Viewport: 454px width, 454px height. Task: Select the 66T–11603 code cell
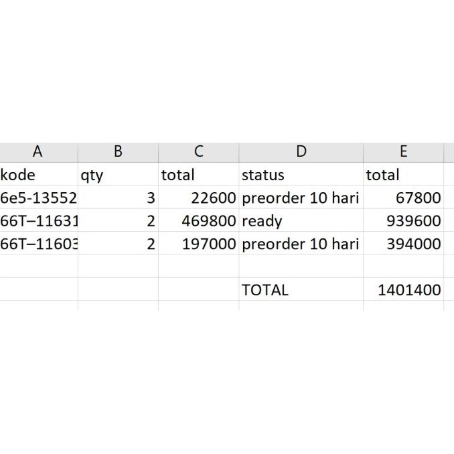point(38,244)
